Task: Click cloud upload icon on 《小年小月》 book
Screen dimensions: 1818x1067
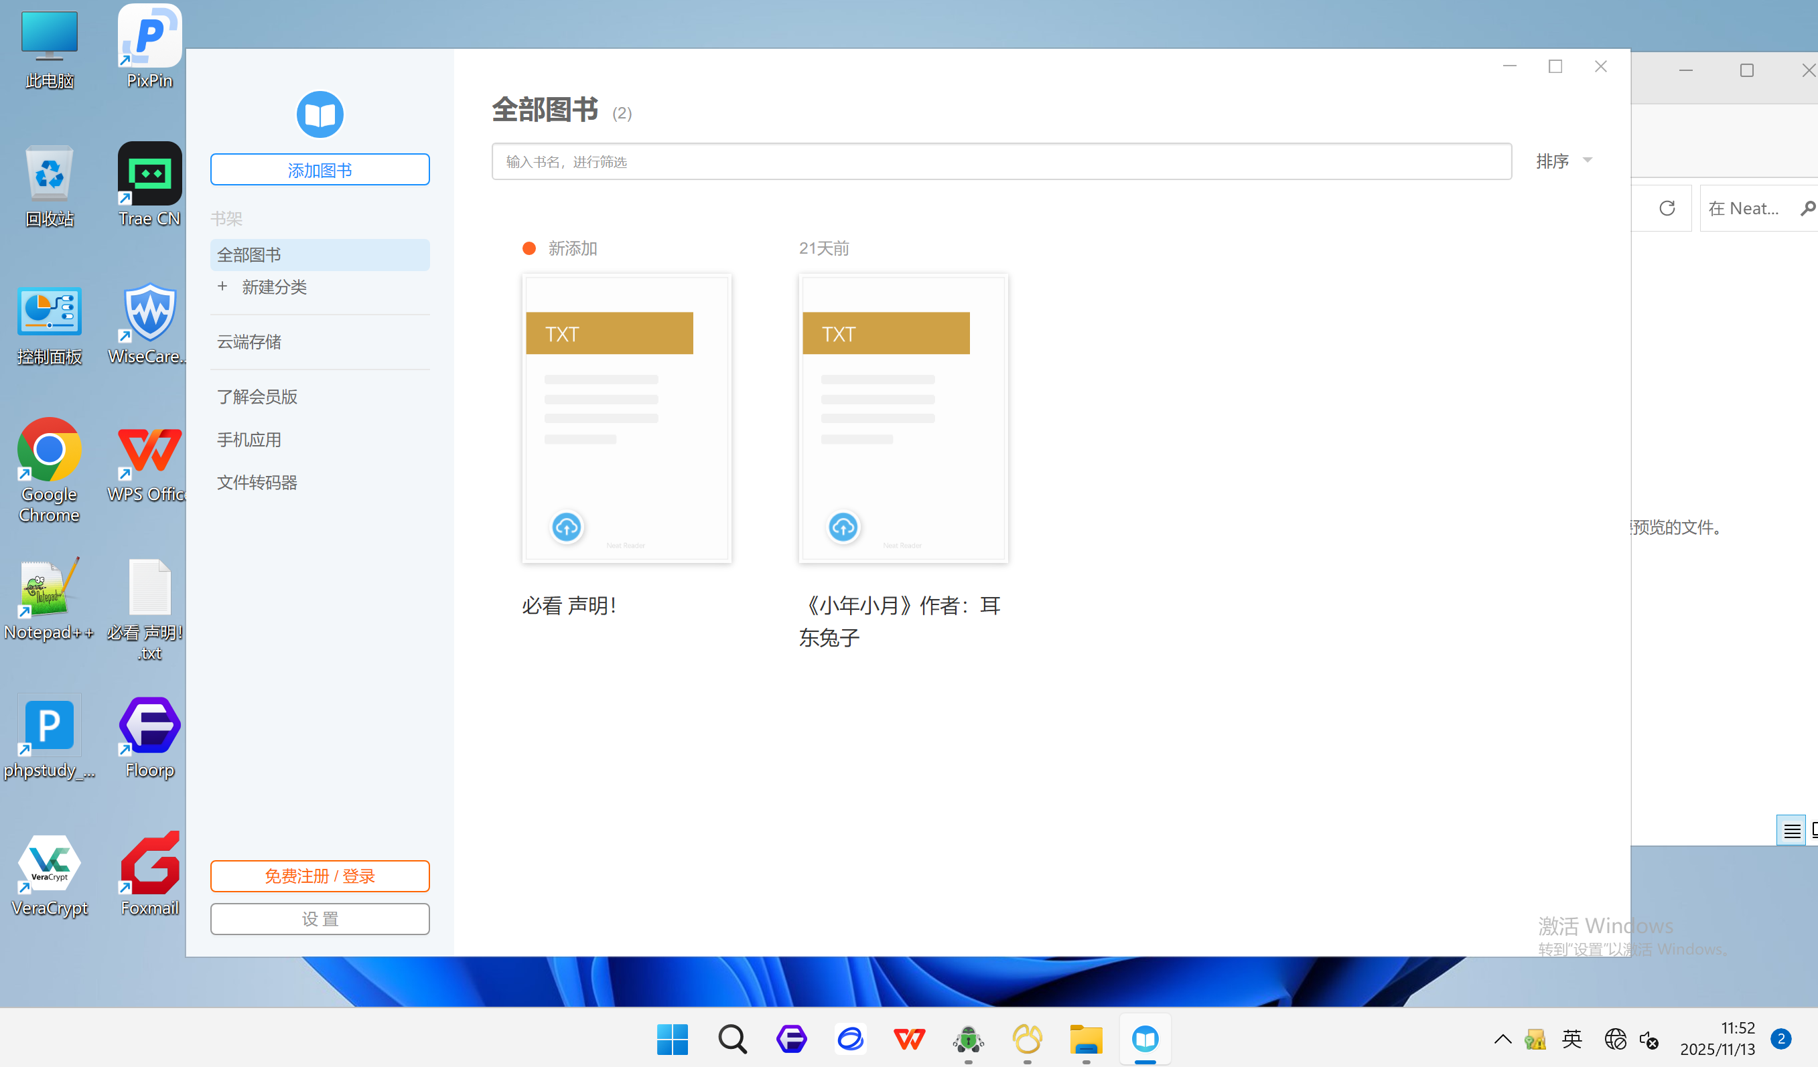Action: (843, 527)
